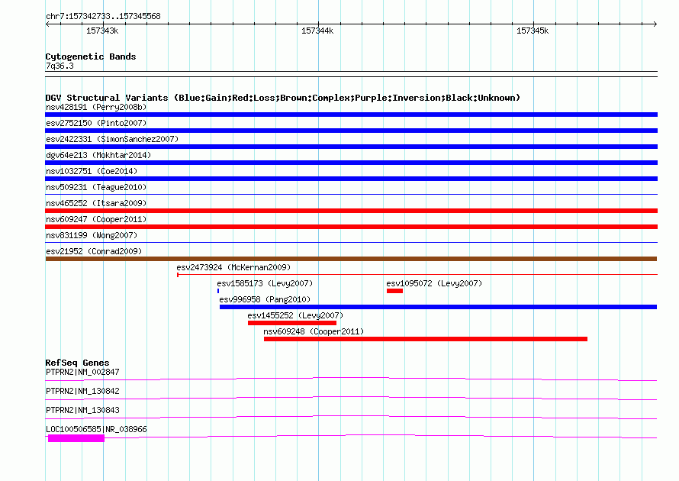Click the 157345k ruler tick label
The height and width of the screenshot is (481, 679).
coord(533,31)
